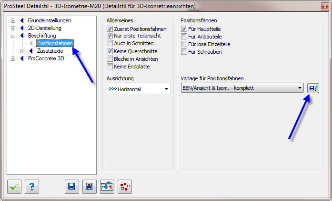Check the Keine Endplatte option
332x201 pixels.
coord(110,67)
